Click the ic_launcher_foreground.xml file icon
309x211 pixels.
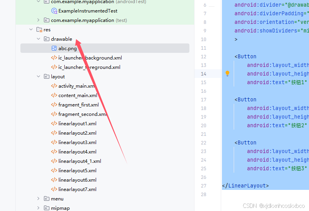click(x=54, y=67)
